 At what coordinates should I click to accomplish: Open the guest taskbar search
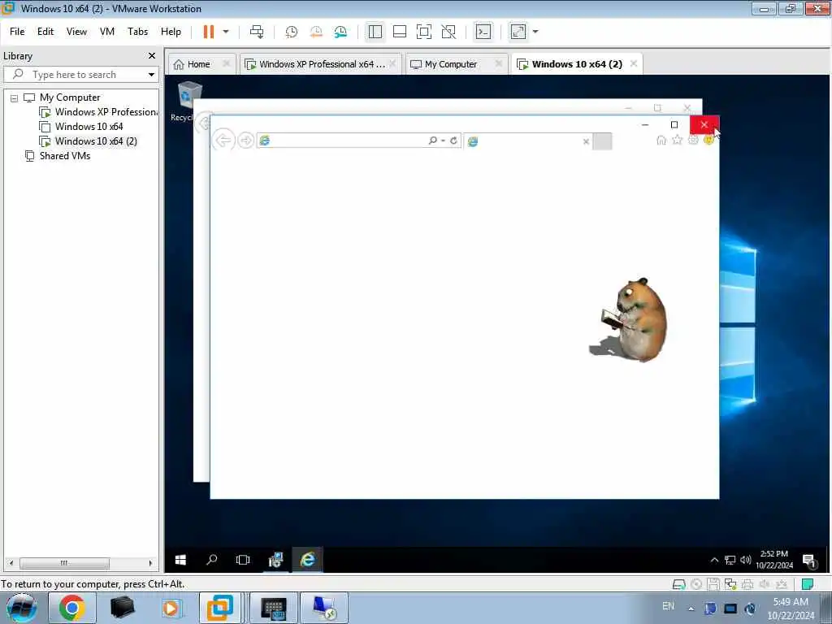[x=212, y=560]
